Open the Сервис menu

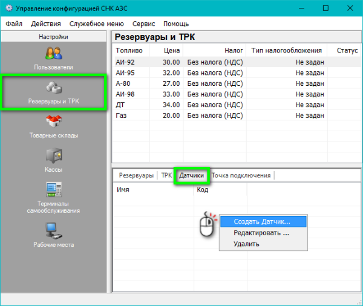point(143,24)
